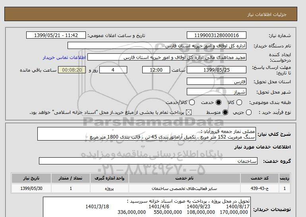Click the ردیف column header

coord(285,178)
